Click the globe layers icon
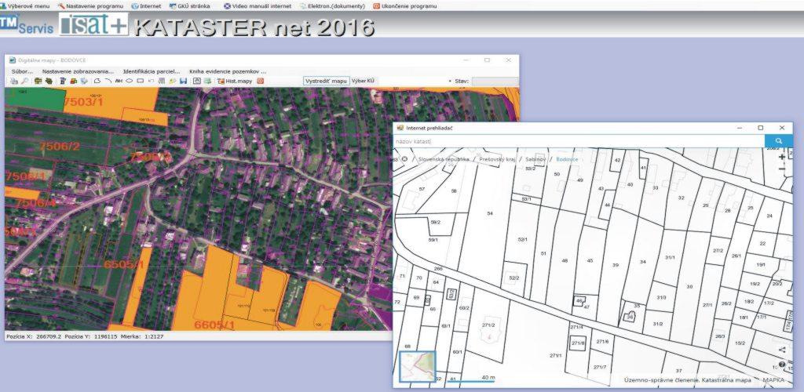This screenshot has height=392, width=804. pyautogui.click(x=84, y=81)
